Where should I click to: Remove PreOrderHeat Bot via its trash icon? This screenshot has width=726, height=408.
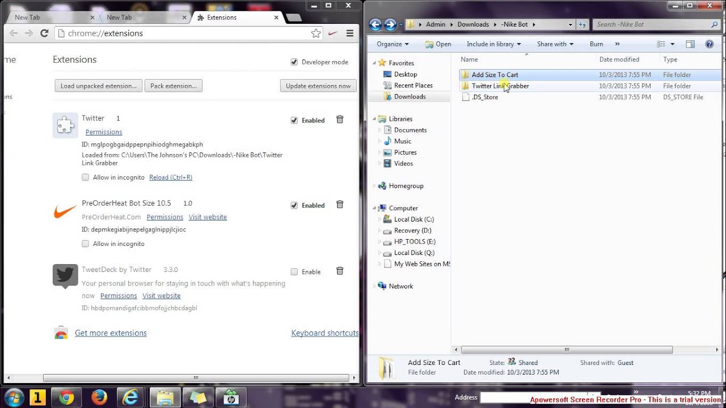pyautogui.click(x=340, y=205)
